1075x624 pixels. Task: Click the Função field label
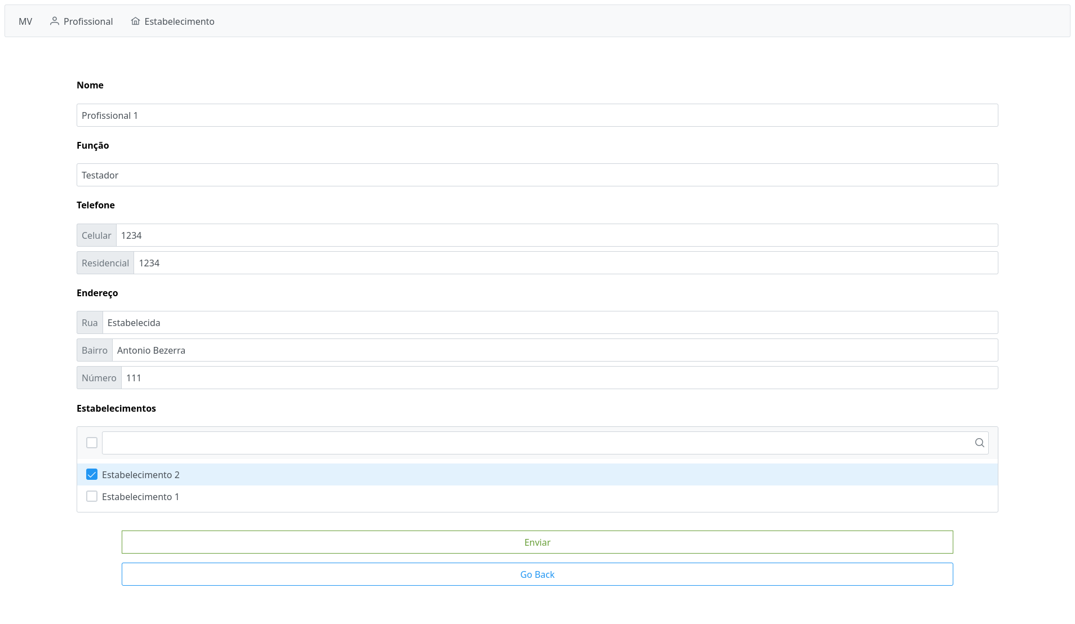point(93,145)
